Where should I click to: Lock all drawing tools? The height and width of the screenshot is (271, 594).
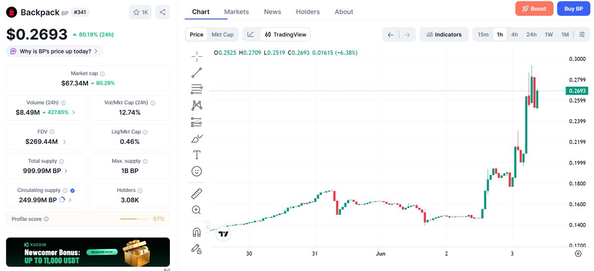(197, 249)
